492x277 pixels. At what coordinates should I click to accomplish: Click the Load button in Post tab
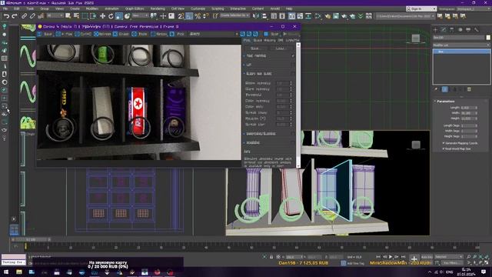click(x=280, y=48)
